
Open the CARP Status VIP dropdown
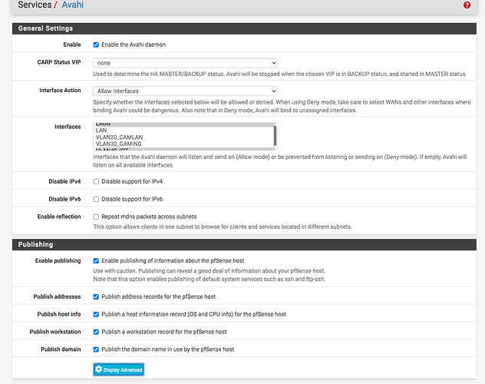click(185, 63)
